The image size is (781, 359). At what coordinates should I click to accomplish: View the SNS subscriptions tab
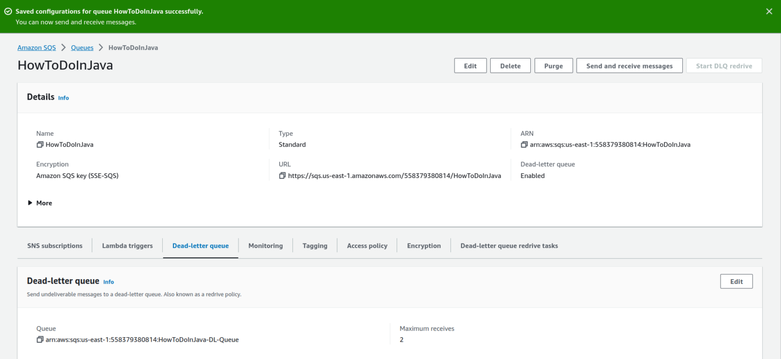click(x=54, y=246)
